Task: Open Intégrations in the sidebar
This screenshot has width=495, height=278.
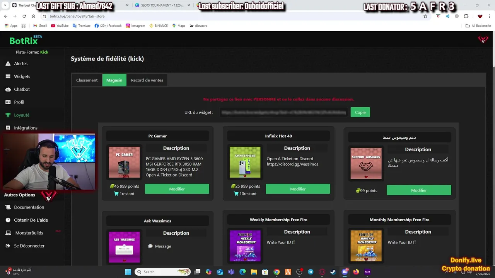Action: pos(26,128)
